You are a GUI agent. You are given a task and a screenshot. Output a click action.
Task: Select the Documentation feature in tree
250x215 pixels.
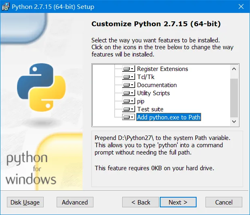157,85
